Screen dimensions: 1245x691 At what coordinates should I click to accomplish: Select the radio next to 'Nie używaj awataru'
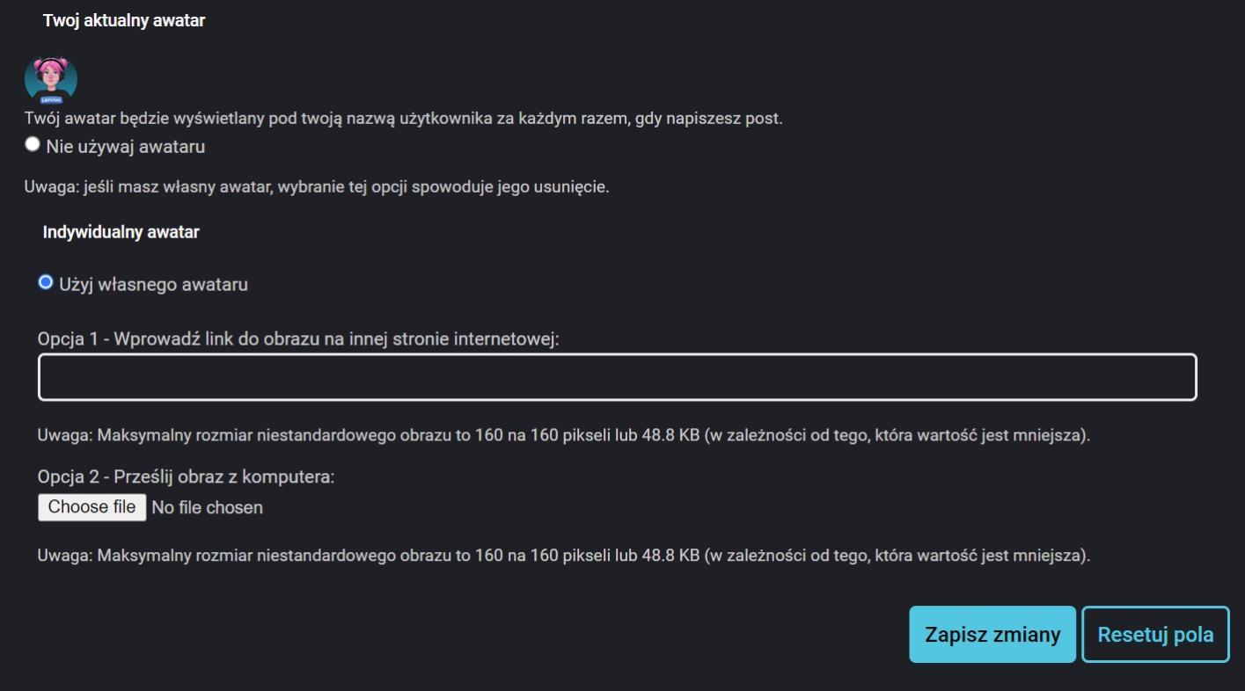pyautogui.click(x=33, y=145)
